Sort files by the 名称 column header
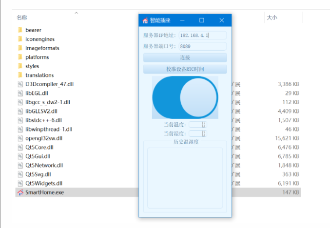 tap(22, 18)
